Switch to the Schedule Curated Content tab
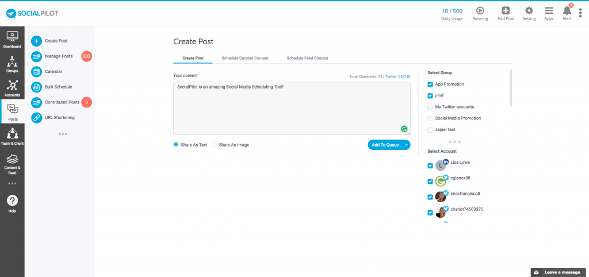 tap(245, 58)
